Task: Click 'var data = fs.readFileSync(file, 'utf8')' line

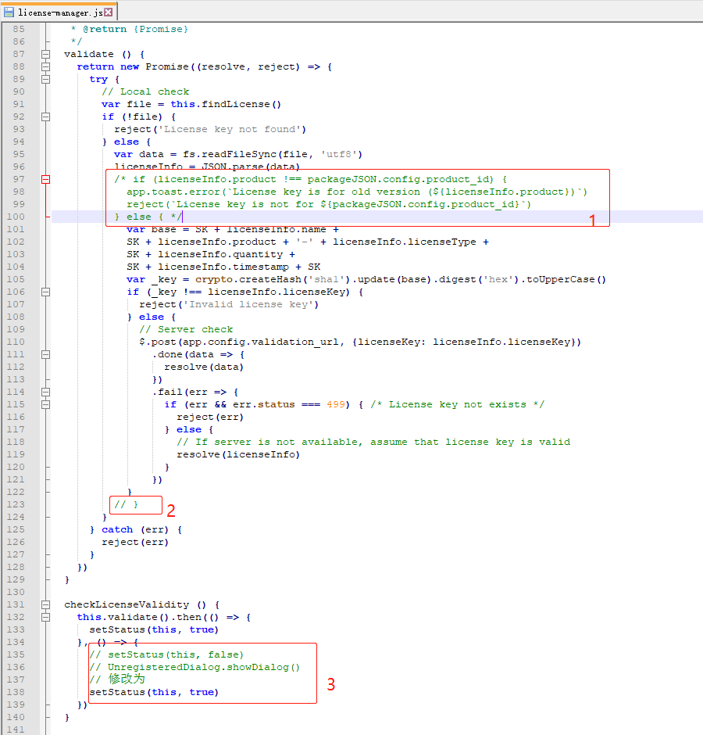Action: [x=238, y=154]
